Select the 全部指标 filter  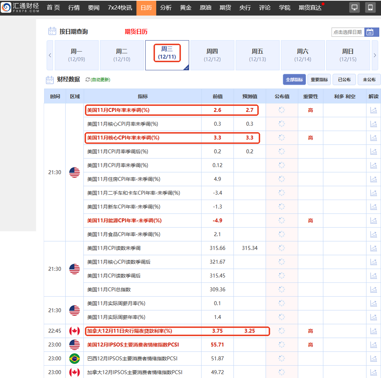(294, 80)
